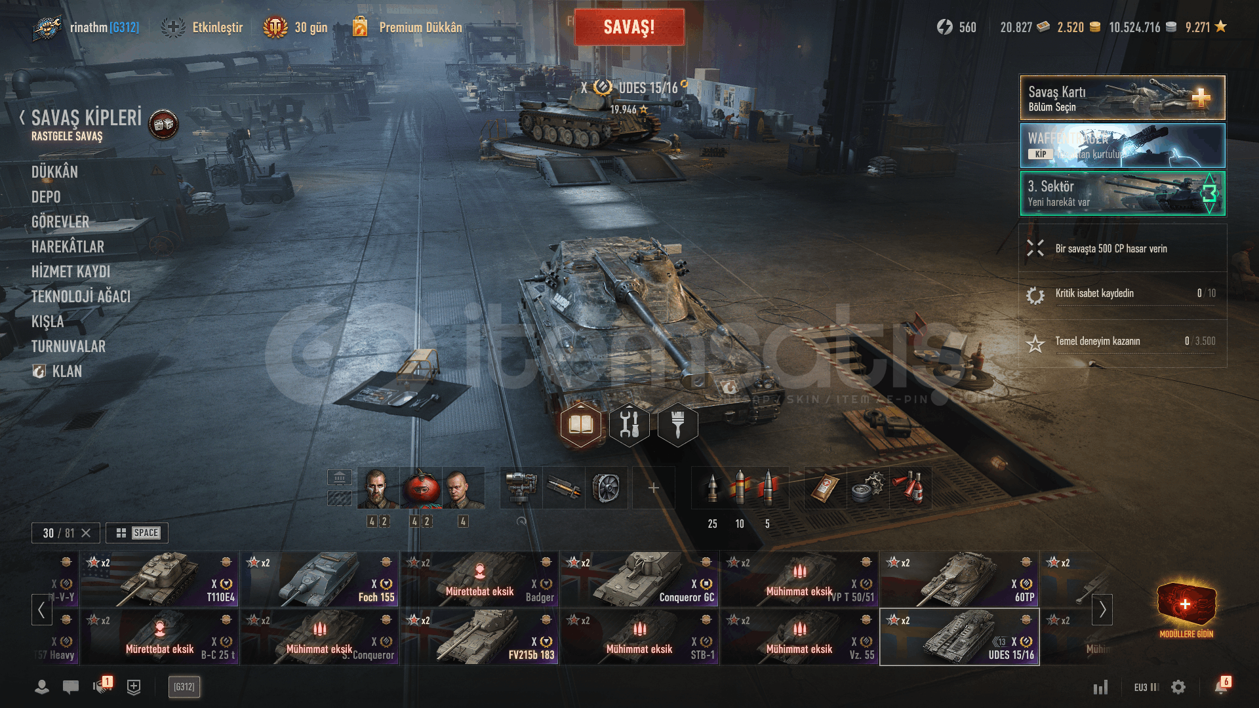Image resolution: width=1259 pixels, height=708 pixels.
Task: Click the red SAVAŞ! battle button
Action: (x=629, y=27)
